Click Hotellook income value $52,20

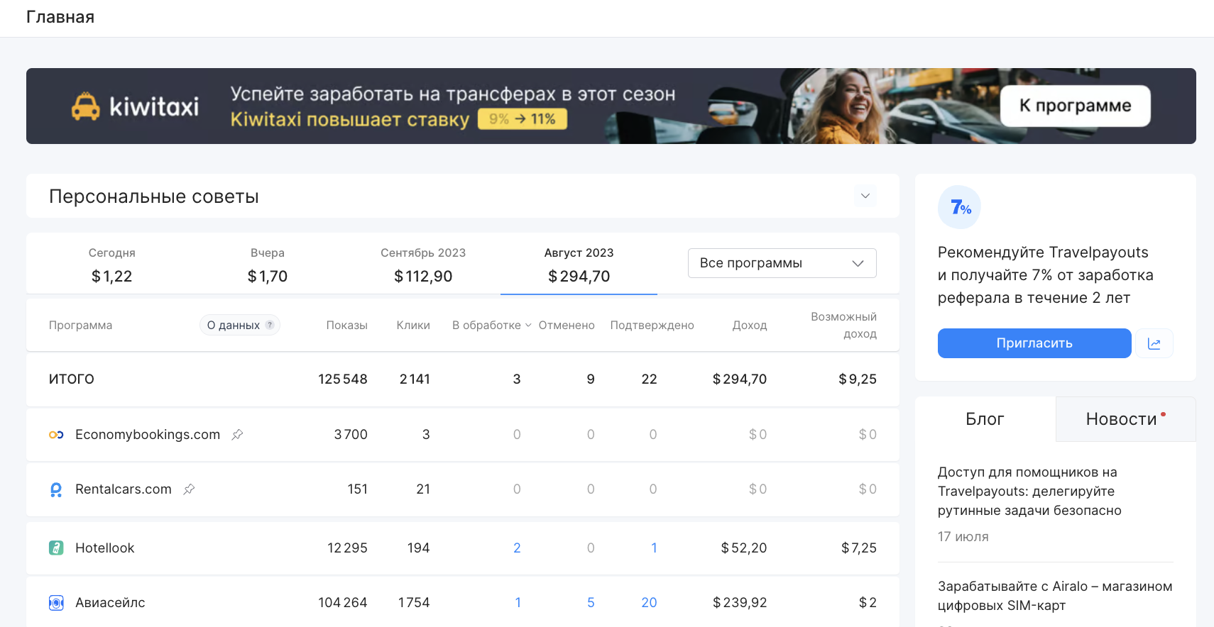point(744,548)
